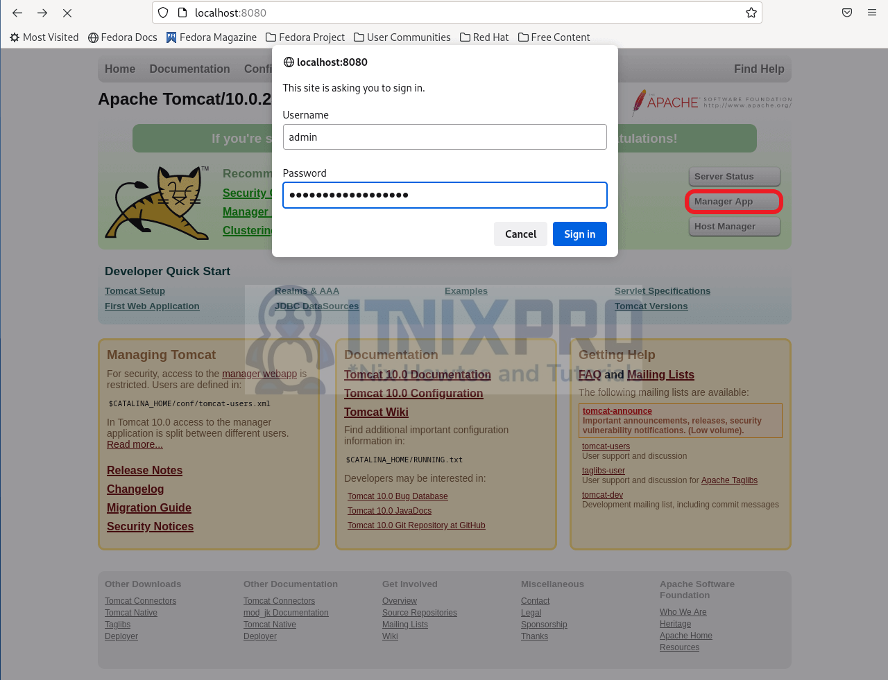Open the tomcat-dev mailing list link
The image size is (888, 680).
(x=602, y=495)
